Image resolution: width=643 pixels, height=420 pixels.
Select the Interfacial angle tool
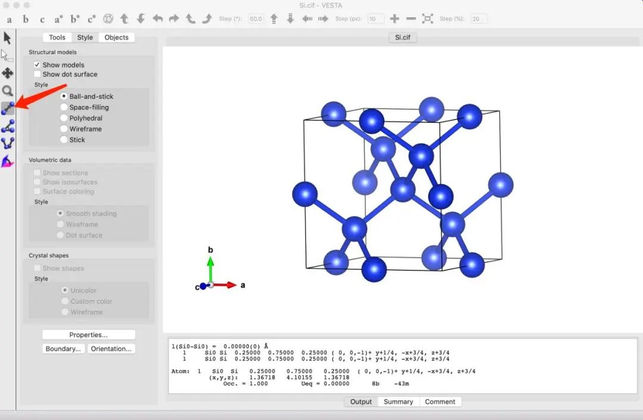coord(7,161)
